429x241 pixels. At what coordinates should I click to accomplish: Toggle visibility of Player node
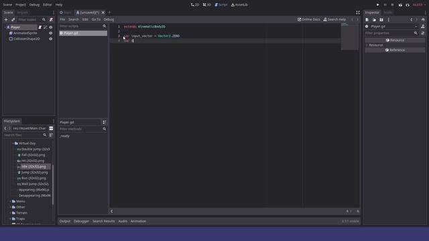(x=51, y=27)
